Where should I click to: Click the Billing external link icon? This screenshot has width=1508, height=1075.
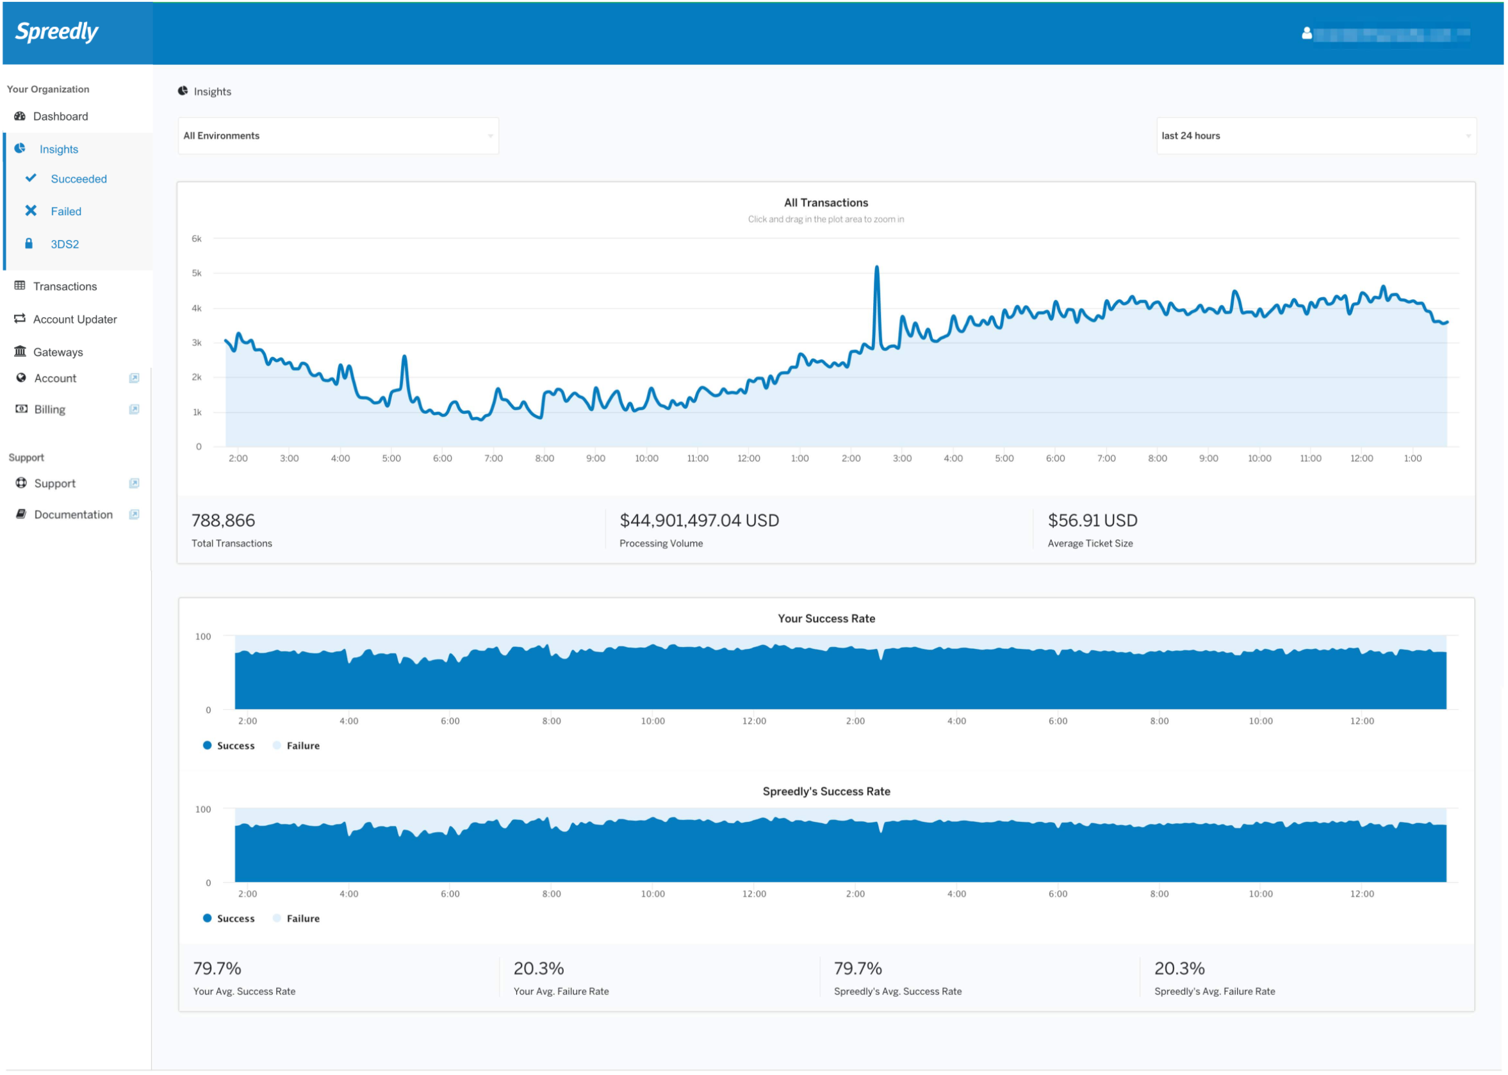[x=135, y=411]
